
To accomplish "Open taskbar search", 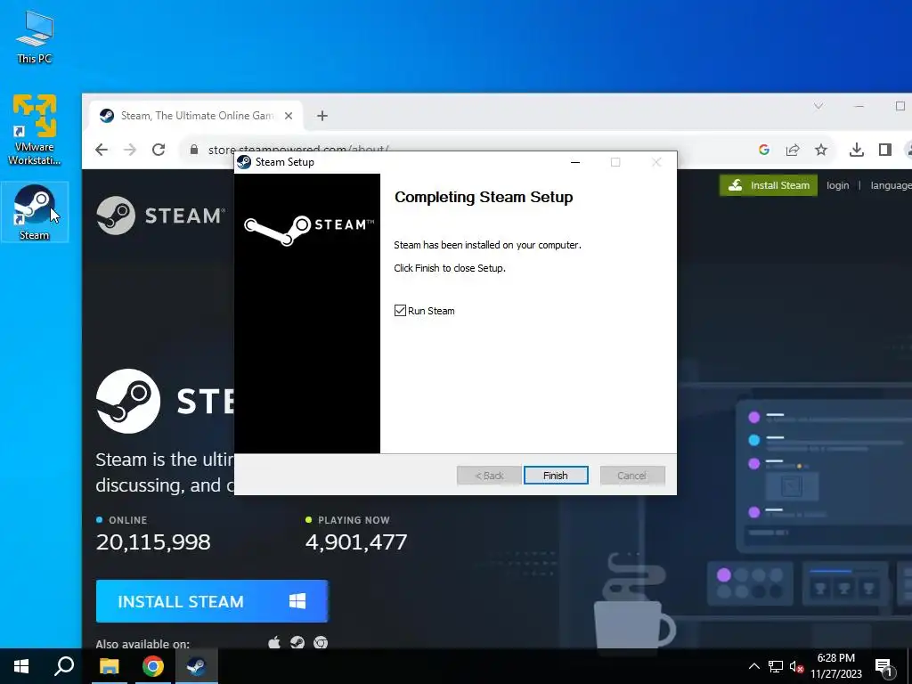I will 64,666.
